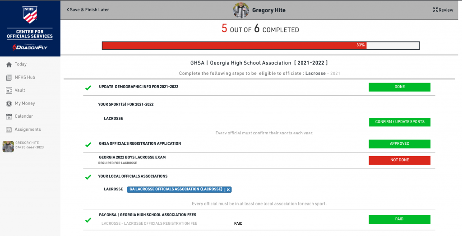Viewport: 462px width, 236px height.
Task: Click the header referee avatar photo
Action: point(241,10)
